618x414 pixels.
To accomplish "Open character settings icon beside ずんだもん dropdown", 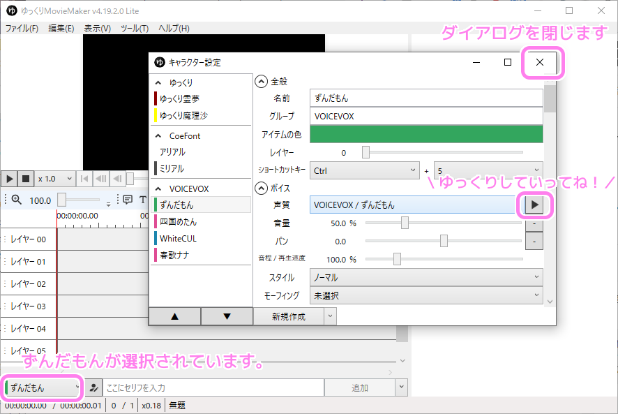I will [x=93, y=388].
